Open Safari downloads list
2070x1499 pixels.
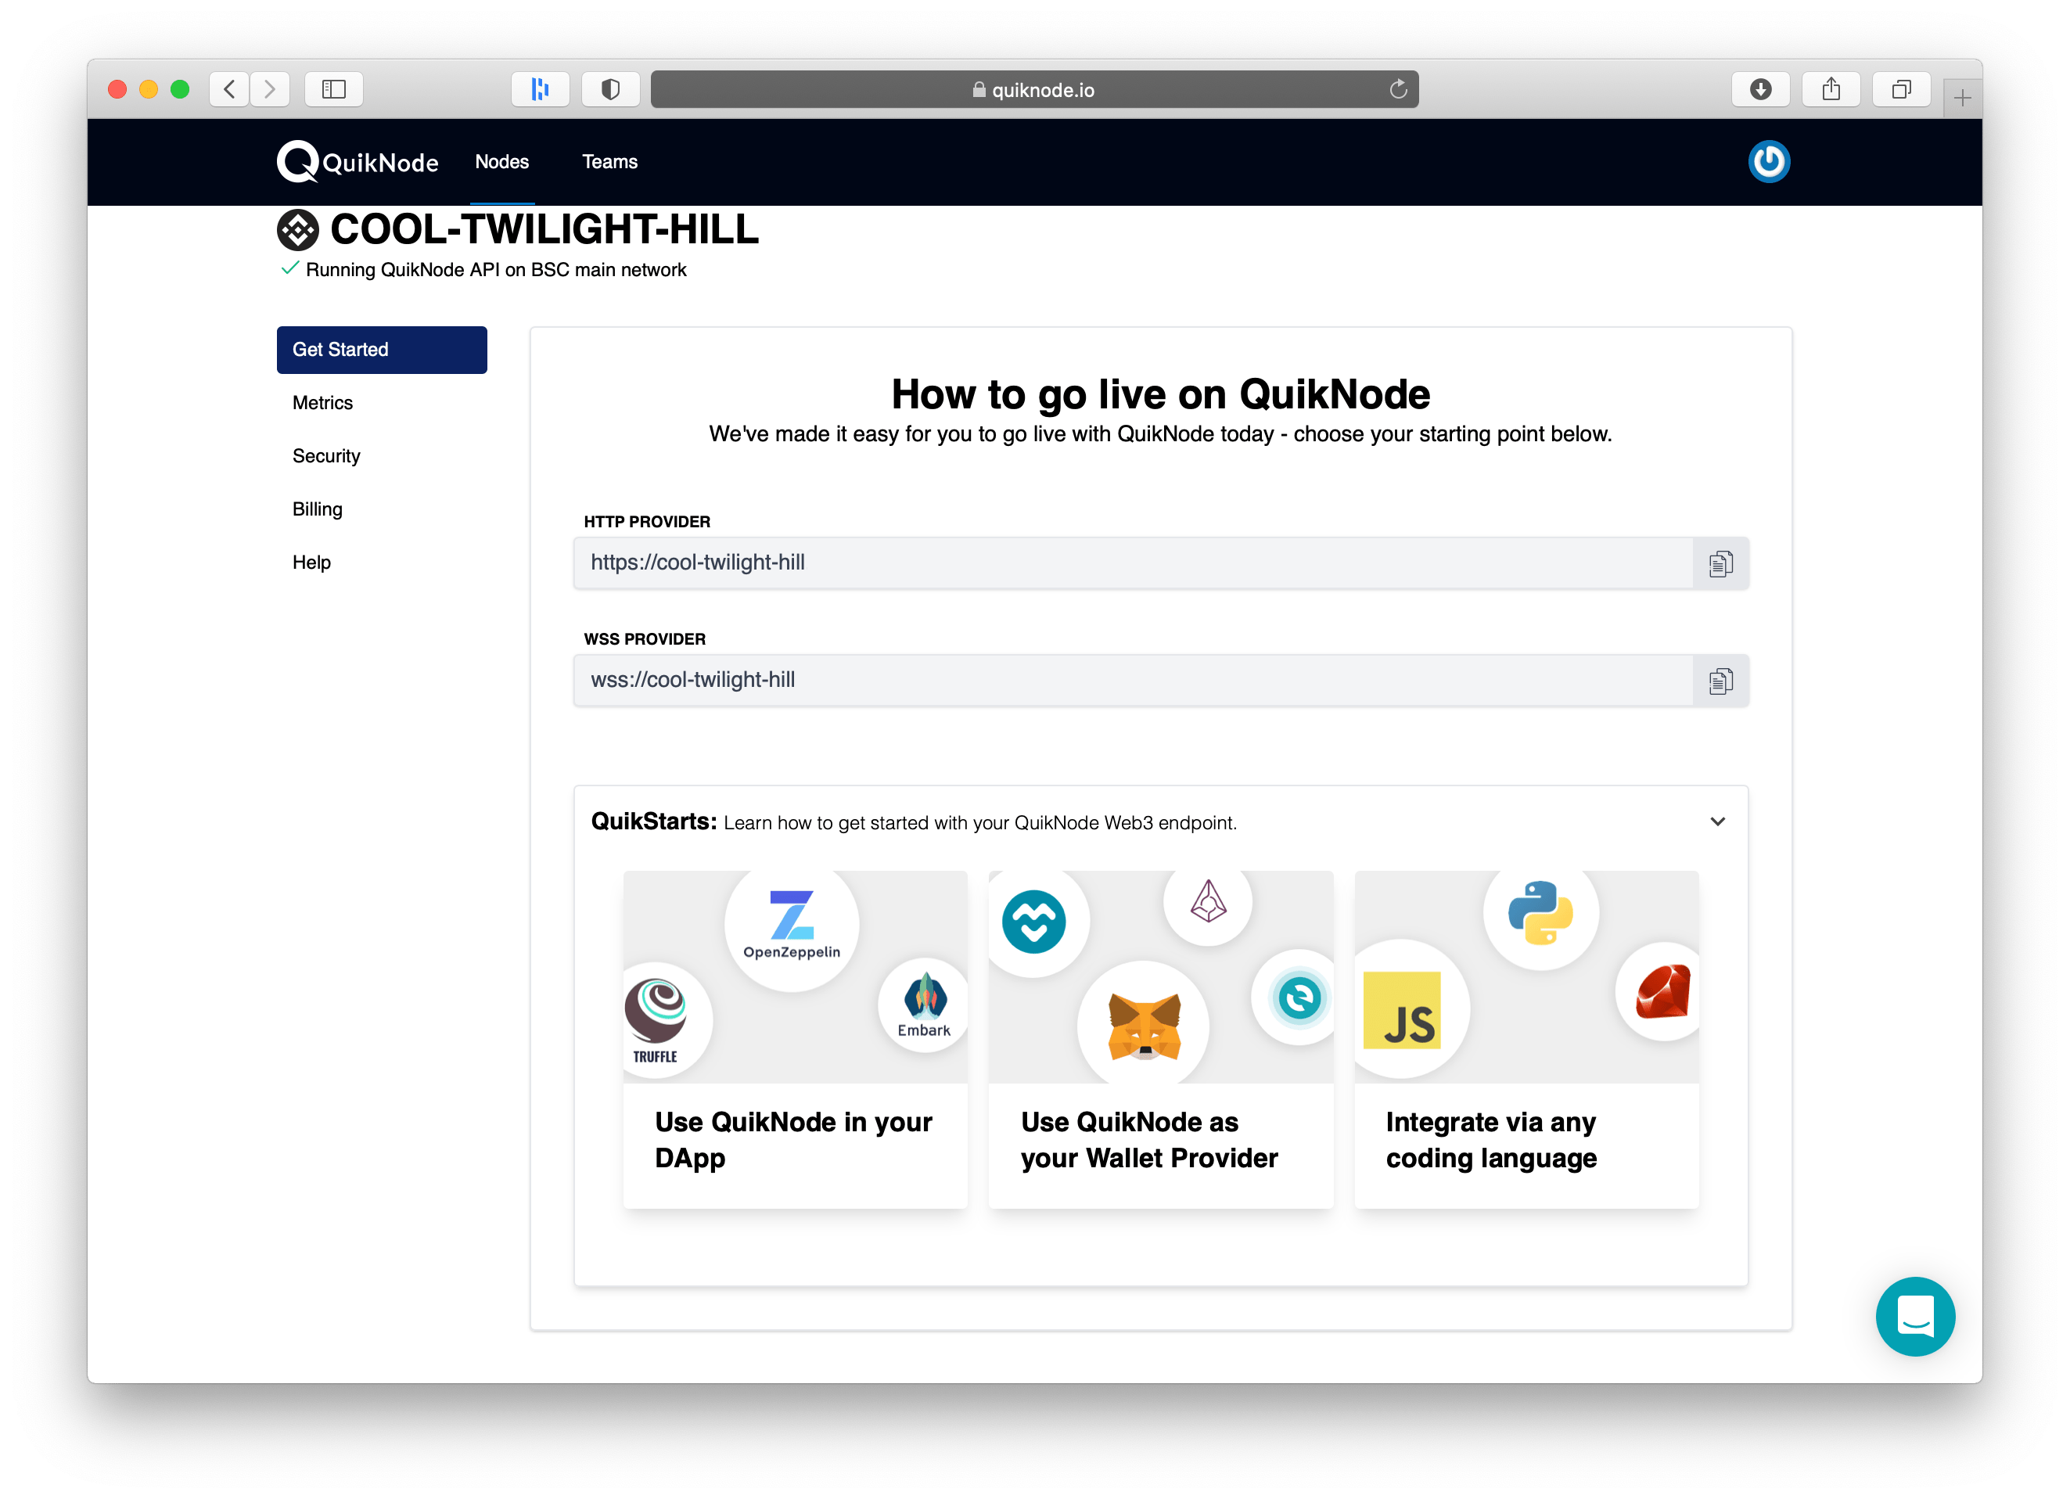pos(1759,89)
